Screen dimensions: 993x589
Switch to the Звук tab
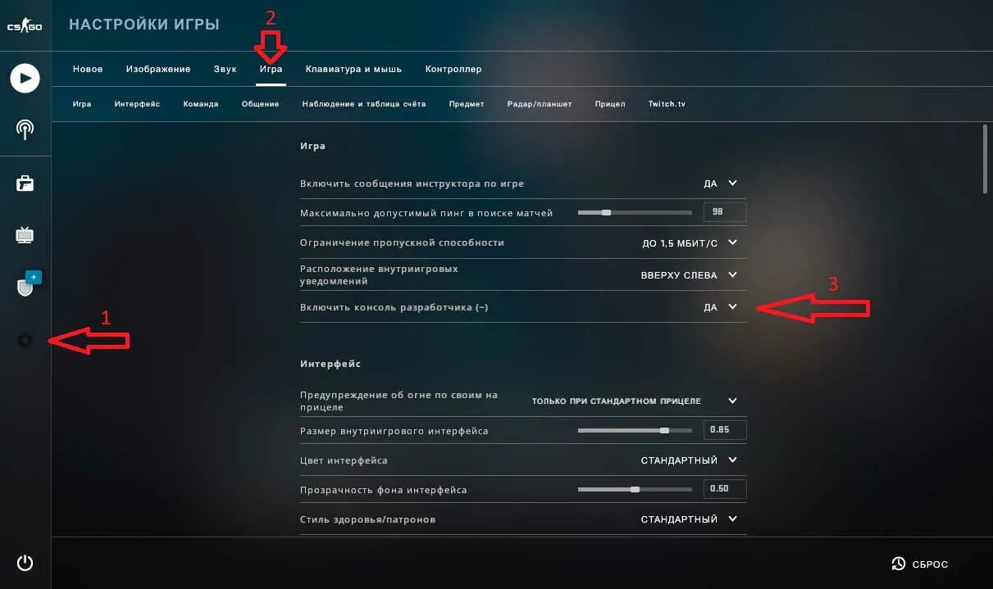(x=225, y=70)
